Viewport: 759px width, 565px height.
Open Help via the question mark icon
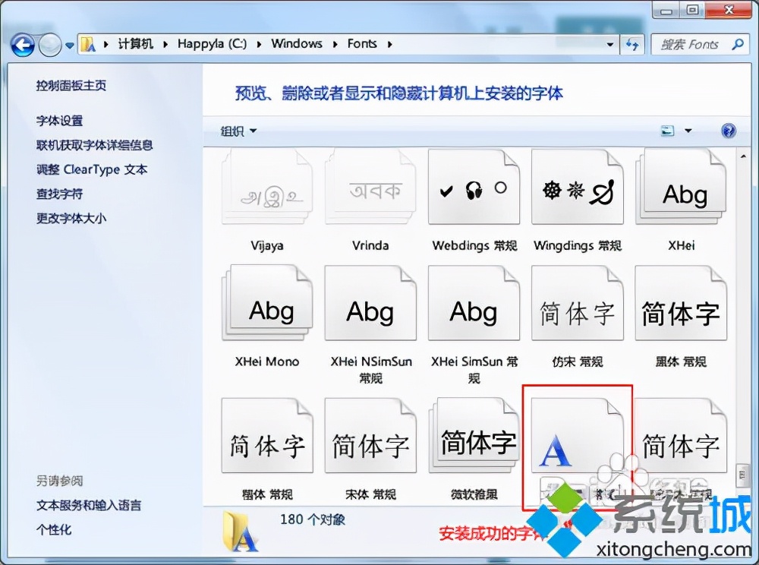point(728,131)
